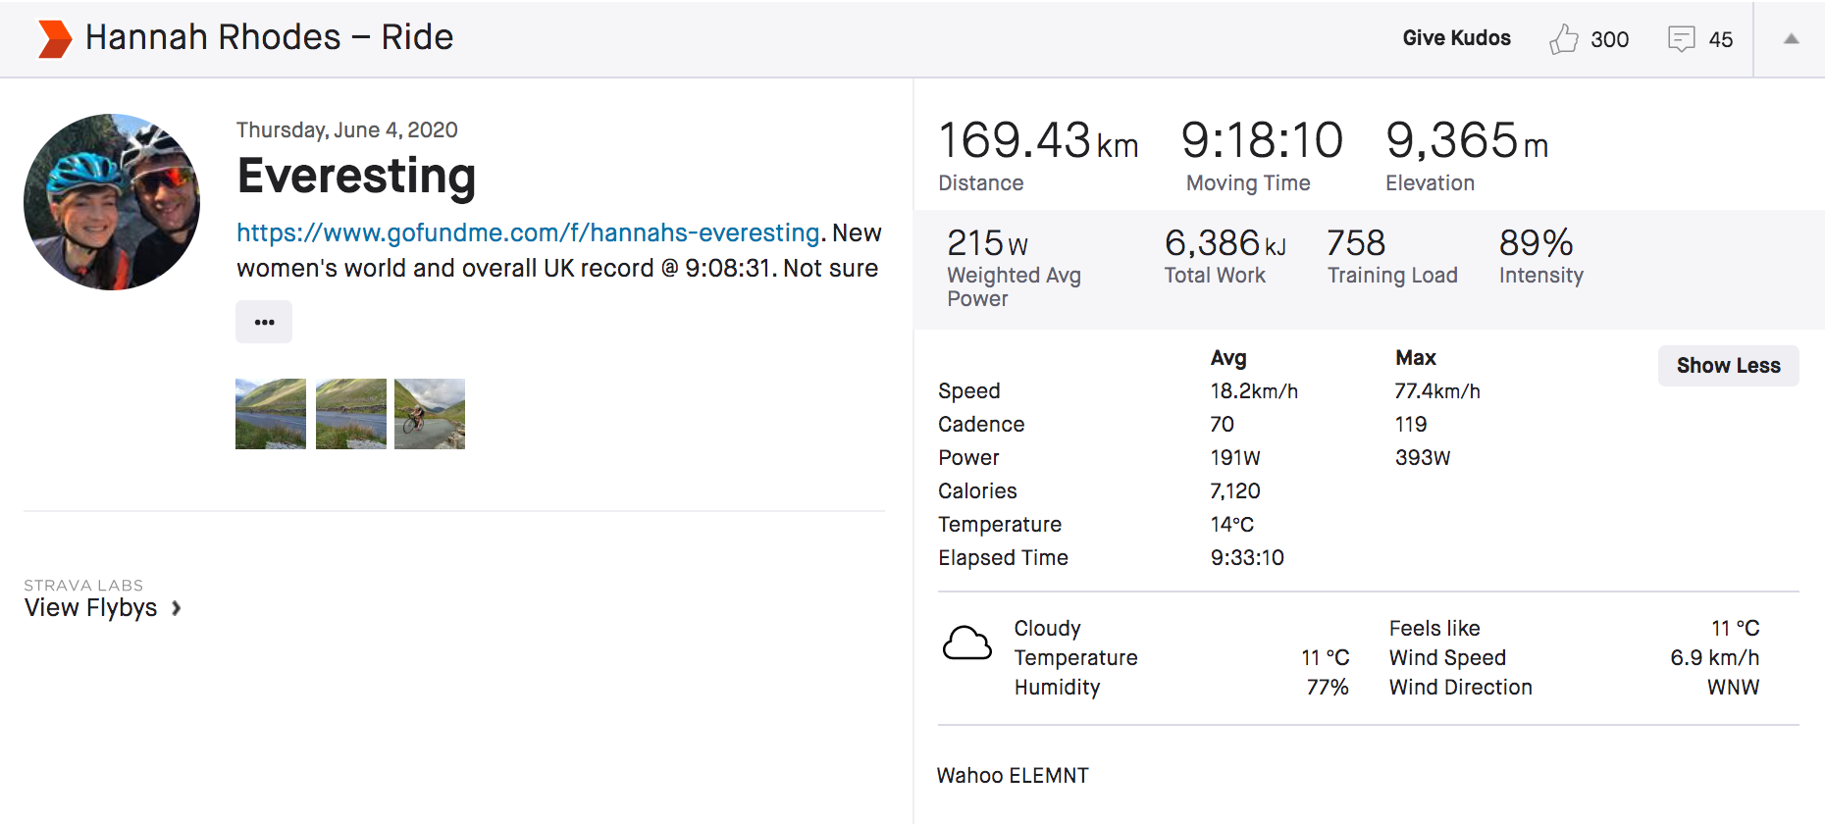1825x824 pixels.
Task: Open the comments speech bubble icon
Action: coord(1681,39)
